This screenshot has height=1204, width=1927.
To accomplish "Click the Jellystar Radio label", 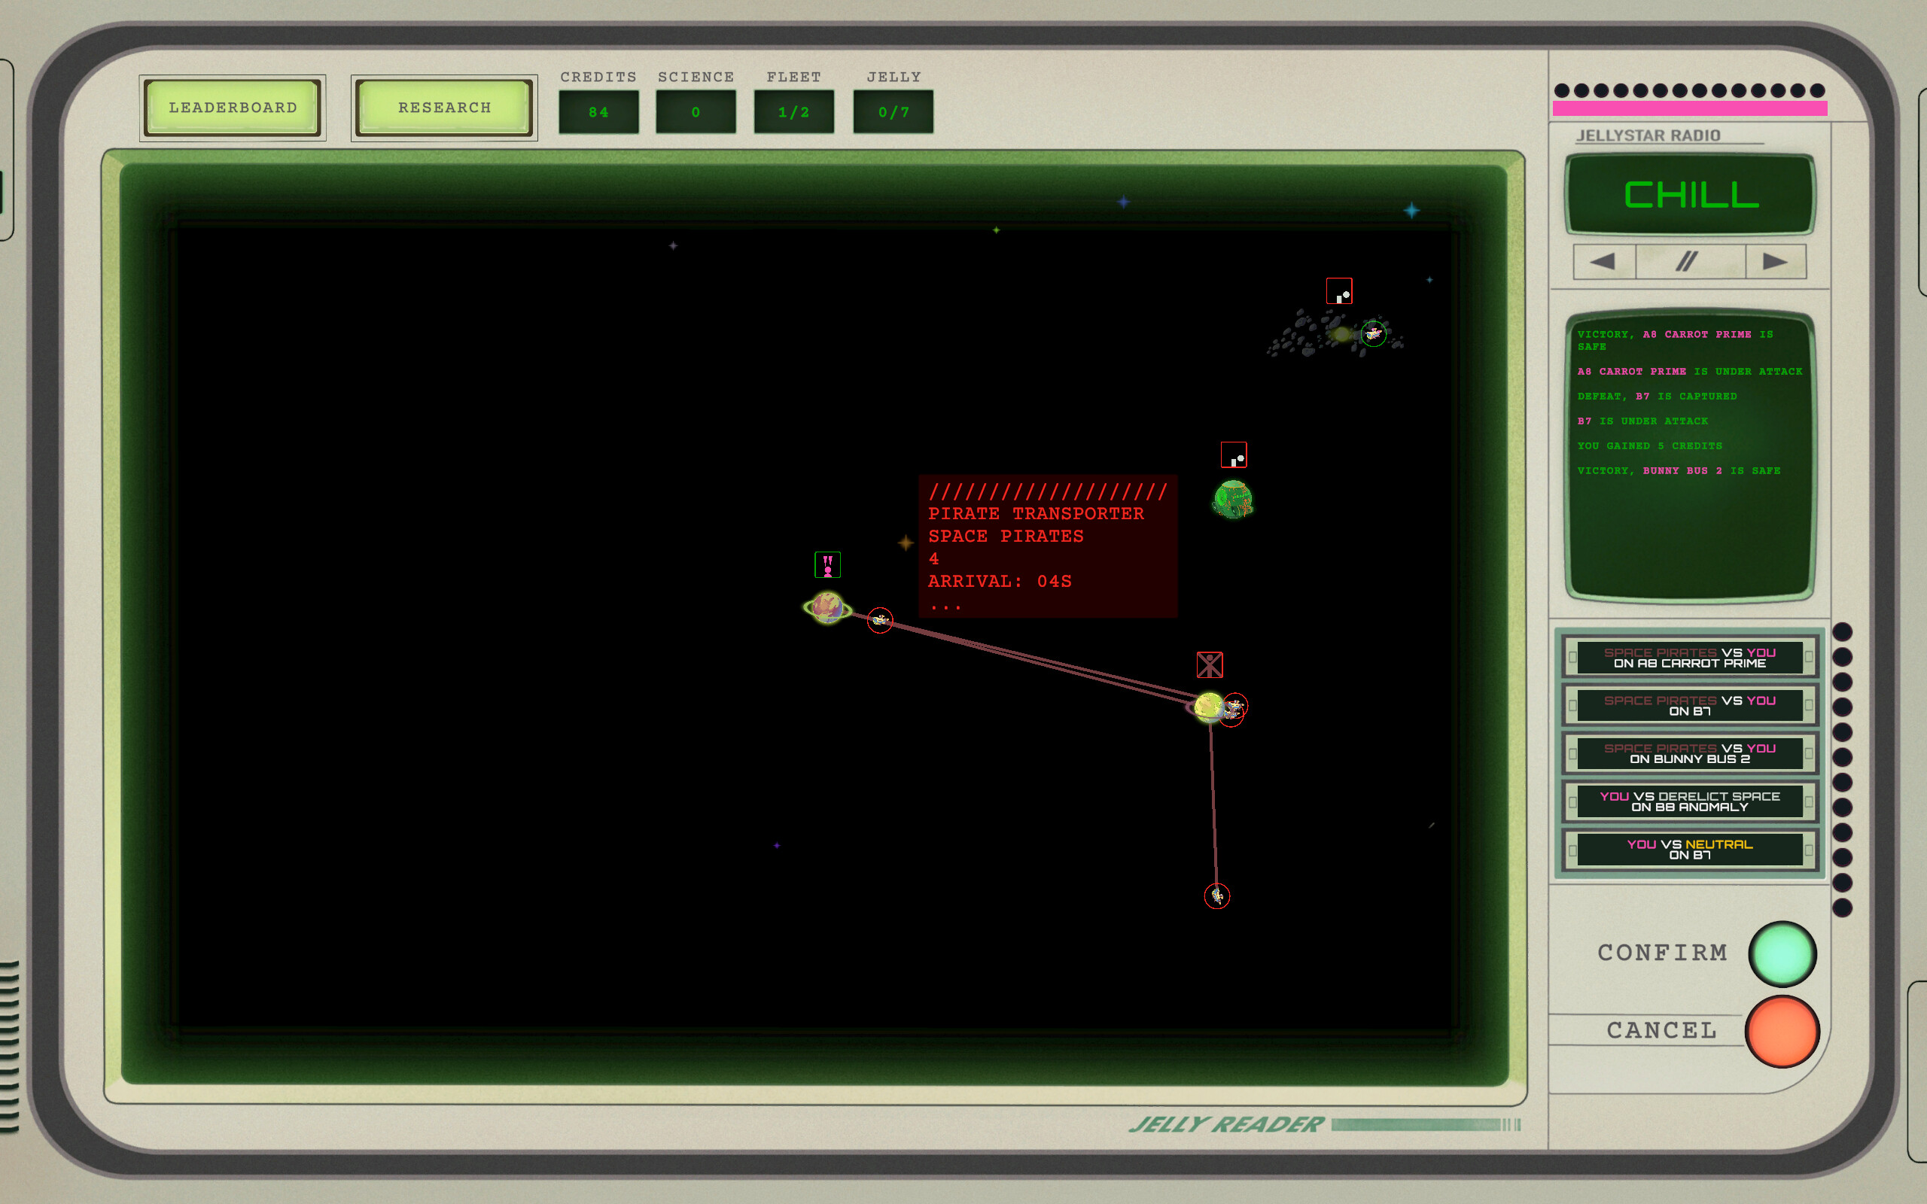I will (1648, 135).
